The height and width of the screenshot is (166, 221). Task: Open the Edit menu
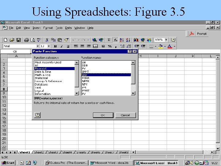[x=18, y=28]
